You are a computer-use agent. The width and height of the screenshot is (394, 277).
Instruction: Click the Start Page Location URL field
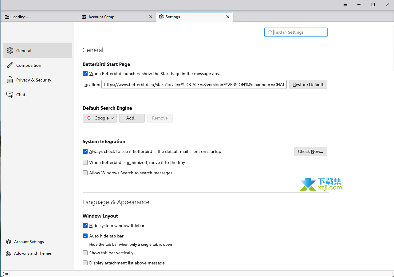[x=194, y=85]
